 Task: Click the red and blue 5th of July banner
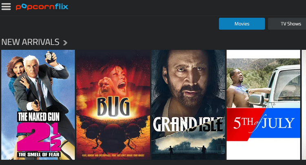pyautogui.click(x=263, y=124)
